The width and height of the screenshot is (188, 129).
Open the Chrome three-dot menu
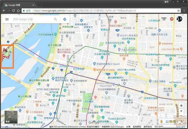click(184, 10)
